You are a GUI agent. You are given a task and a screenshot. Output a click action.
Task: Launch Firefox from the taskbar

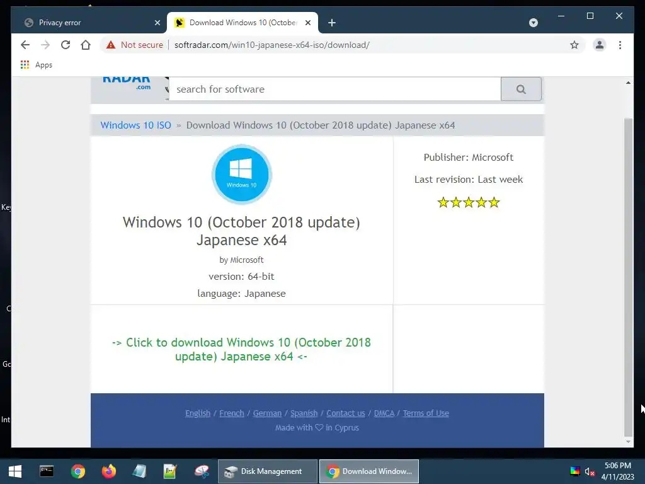[109, 471]
